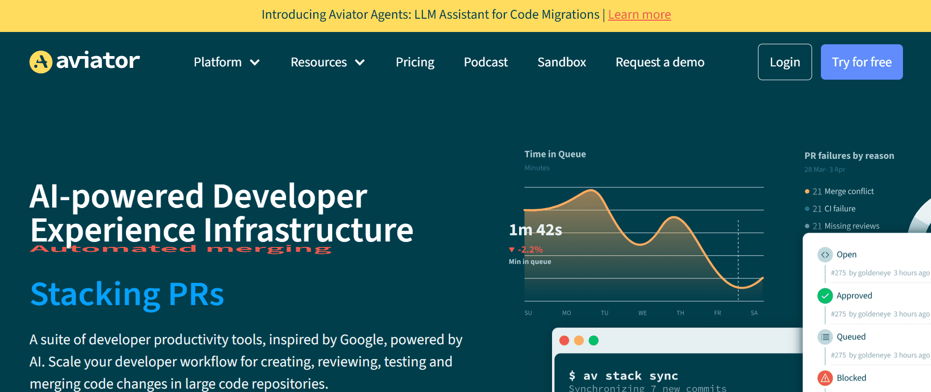The width and height of the screenshot is (931, 392).
Task: Click the aviator wordmark
Action: [98, 61]
